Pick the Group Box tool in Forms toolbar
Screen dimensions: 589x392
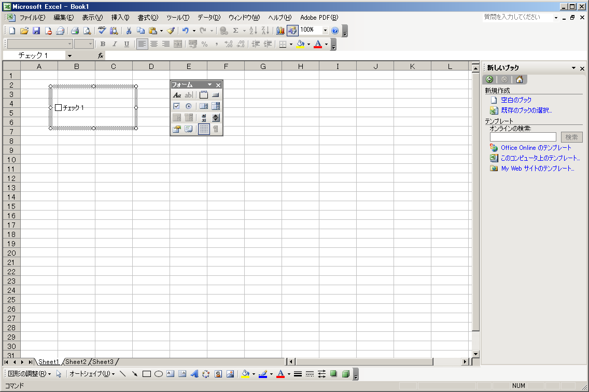204,95
